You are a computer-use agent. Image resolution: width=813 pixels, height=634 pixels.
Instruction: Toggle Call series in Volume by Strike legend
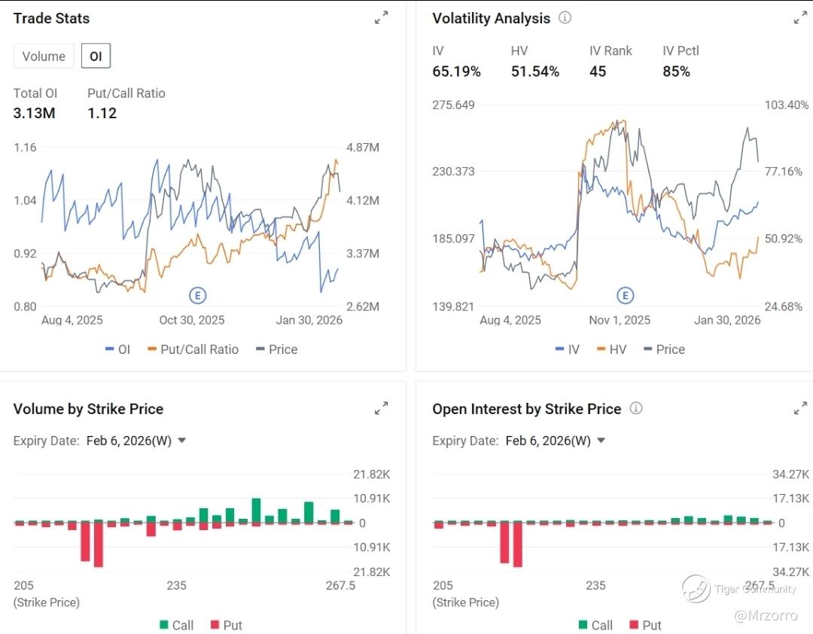(176, 625)
